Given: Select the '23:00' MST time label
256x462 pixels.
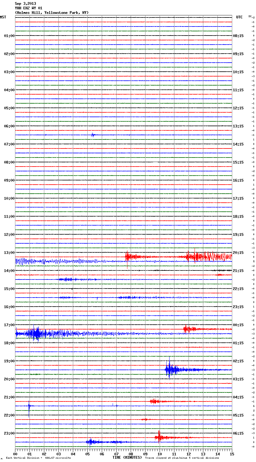Looking at the screenshot, I should (9, 433).
